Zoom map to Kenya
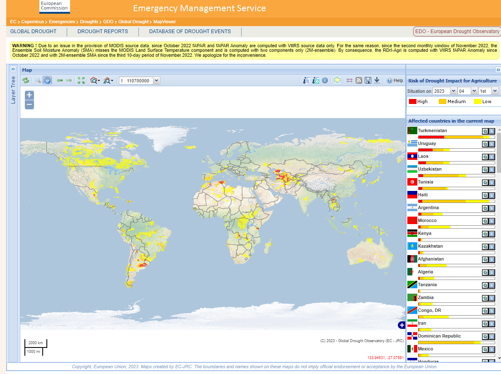Viewport: 501px width, 374px height. (485, 234)
